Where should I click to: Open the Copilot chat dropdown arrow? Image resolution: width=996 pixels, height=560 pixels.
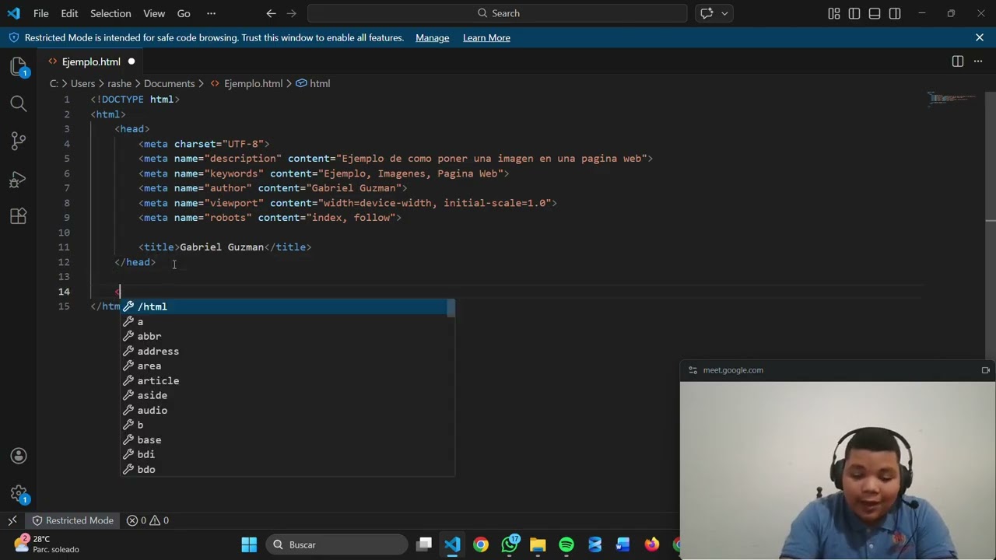pyautogui.click(x=725, y=13)
